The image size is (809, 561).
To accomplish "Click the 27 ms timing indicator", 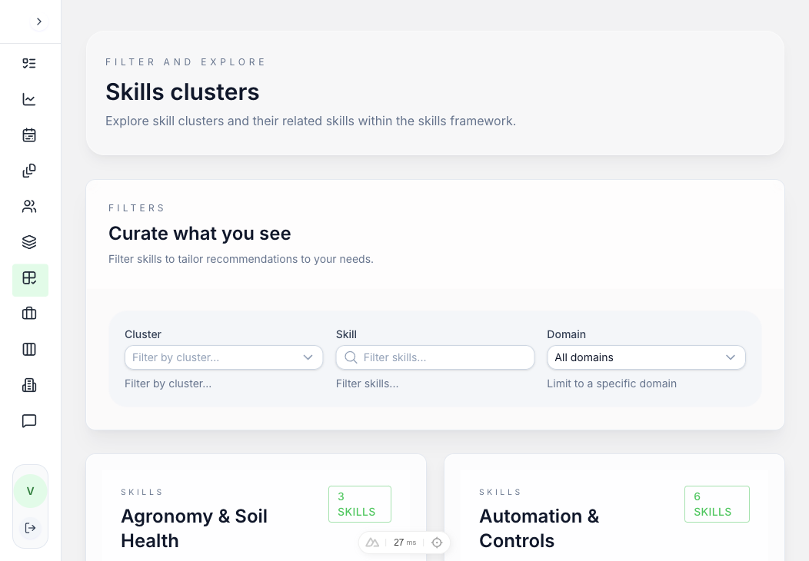I will click(404, 543).
